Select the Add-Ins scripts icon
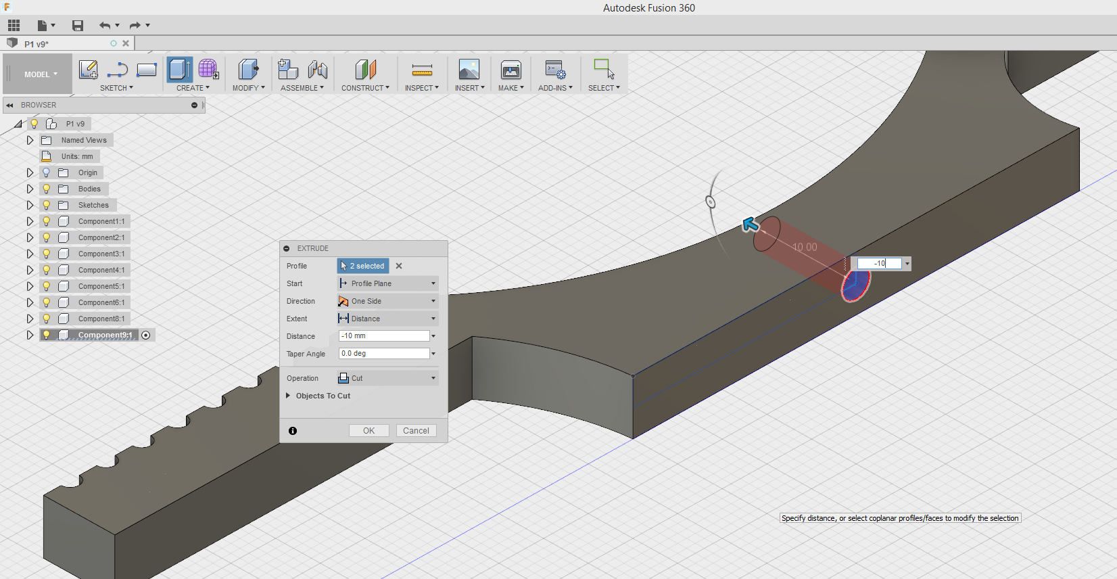This screenshot has width=1117, height=579. (555, 70)
